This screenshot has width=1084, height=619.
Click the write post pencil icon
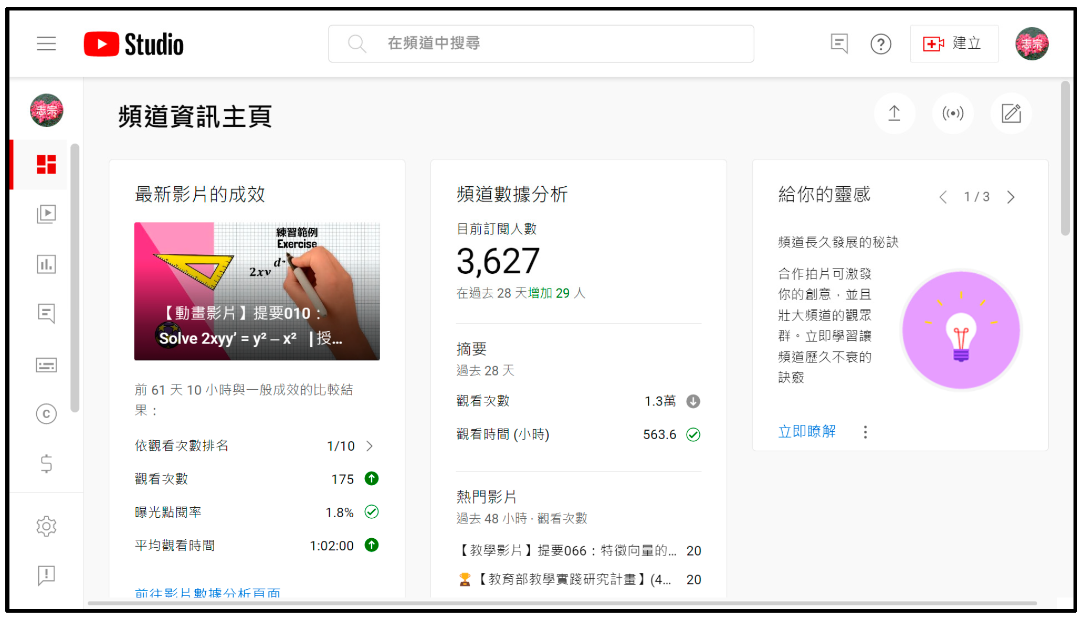pos(1011,113)
